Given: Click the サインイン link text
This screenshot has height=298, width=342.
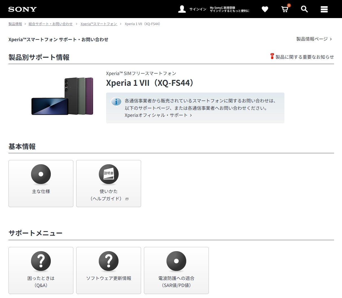Looking at the screenshot, I should (198, 9).
